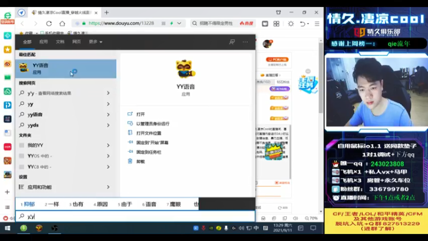Click 打开 to launch YY语音
The image size is (428, 241).
[x=140, y=114]
